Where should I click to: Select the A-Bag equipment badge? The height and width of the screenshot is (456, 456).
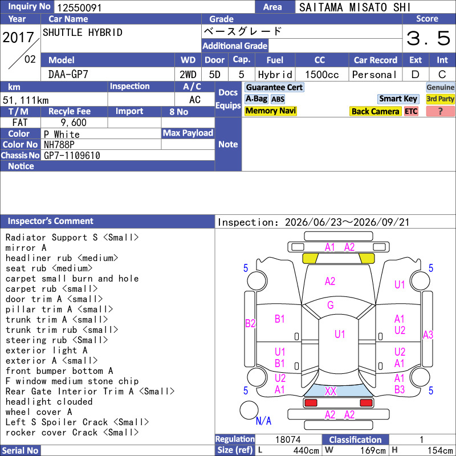(256, 99)
